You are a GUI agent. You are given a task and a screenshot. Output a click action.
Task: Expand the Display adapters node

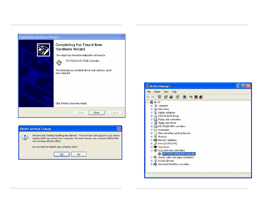coord(151,113)
